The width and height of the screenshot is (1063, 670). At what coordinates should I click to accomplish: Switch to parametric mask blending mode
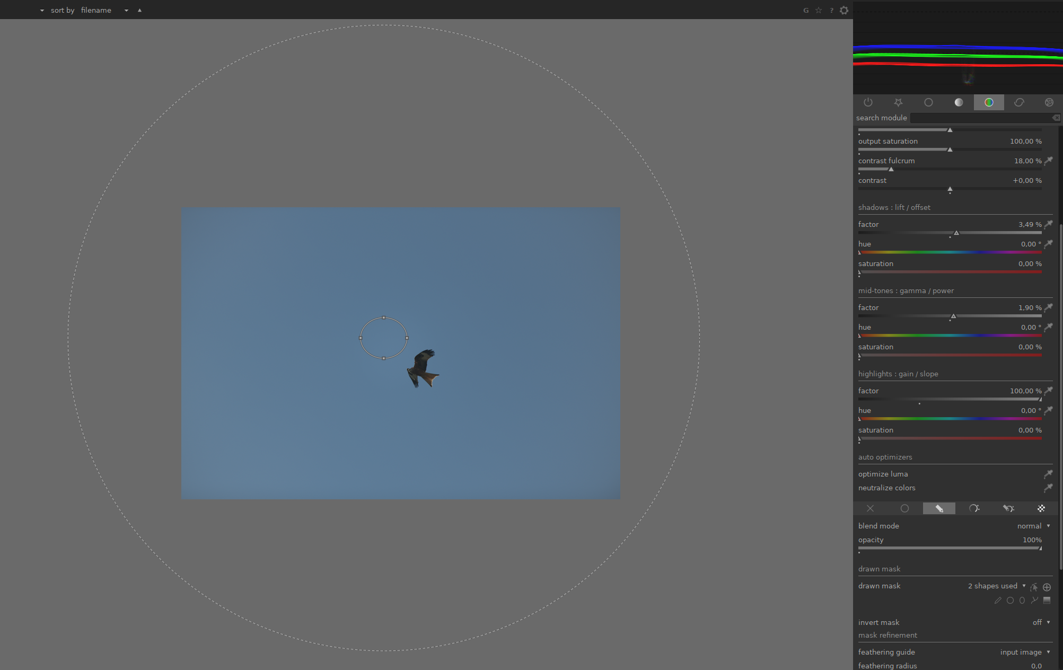[974, 508]
